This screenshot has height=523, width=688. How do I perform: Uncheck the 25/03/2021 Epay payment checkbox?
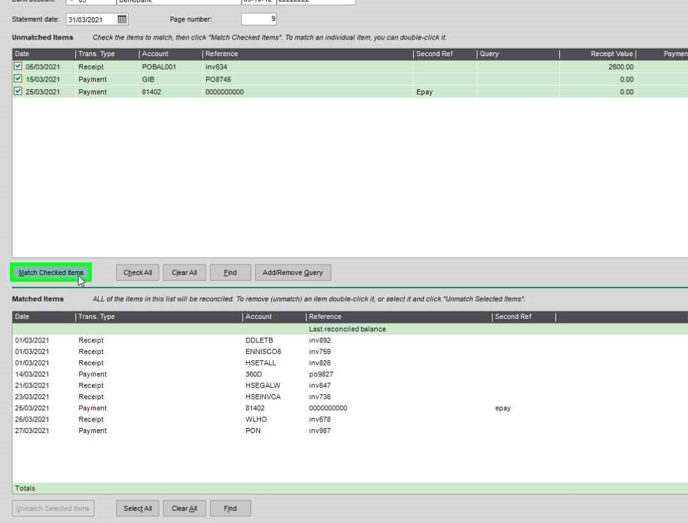[18, 91]
